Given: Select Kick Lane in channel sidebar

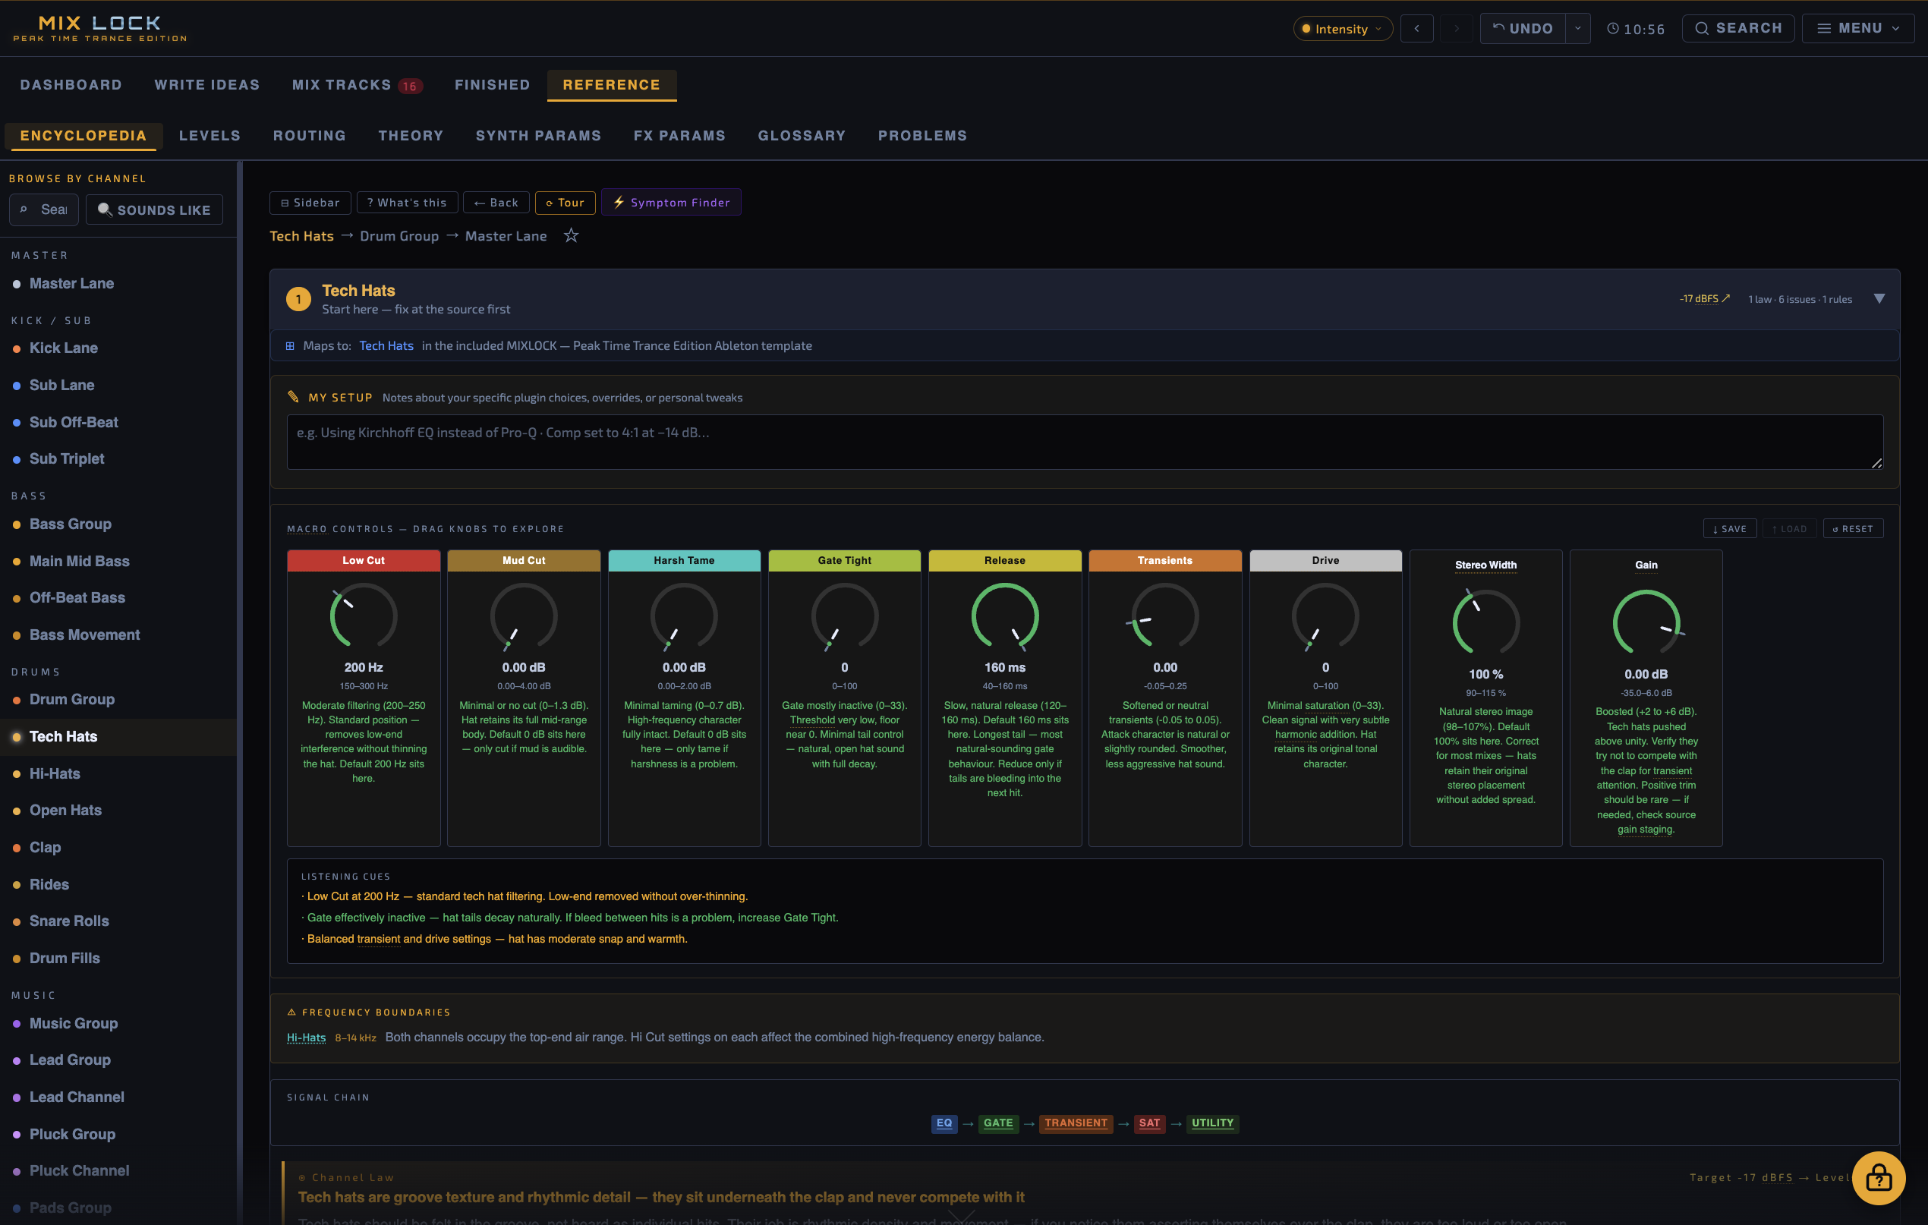Looking at the screenshot, I should coord(63,348).
